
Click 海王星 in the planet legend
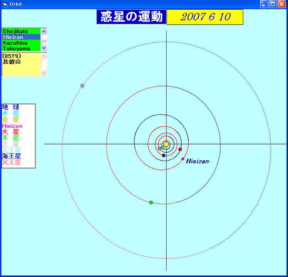[12, 156]
